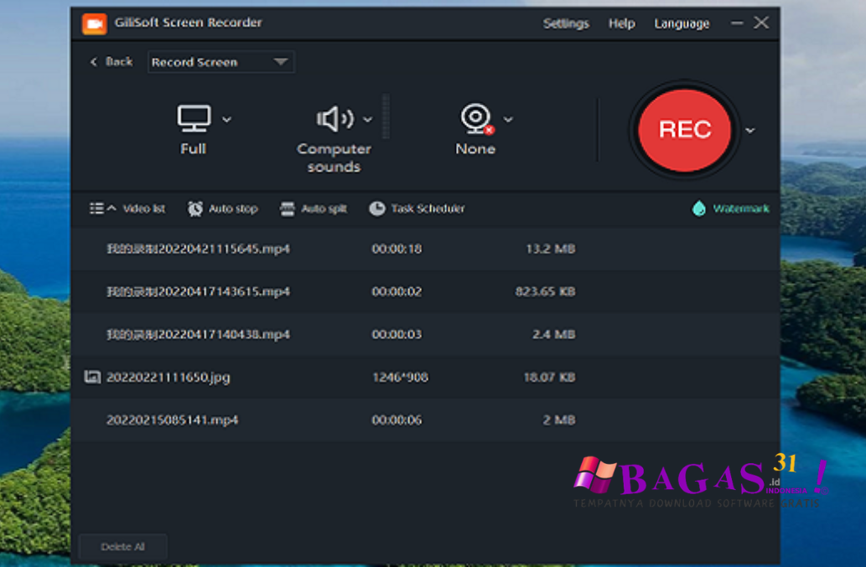Screen dimensions: 866x567
Task: Close the GiliSoft Screen Recorder window
Action: [x=761, y=23]
